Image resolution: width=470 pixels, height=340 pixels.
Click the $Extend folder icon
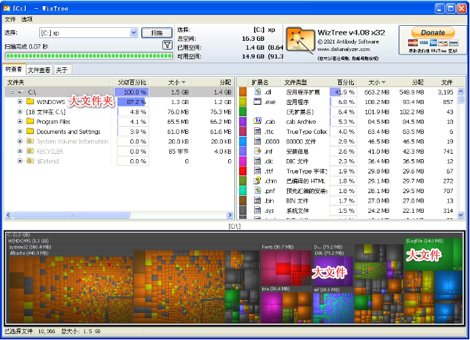tap(30, 161)
